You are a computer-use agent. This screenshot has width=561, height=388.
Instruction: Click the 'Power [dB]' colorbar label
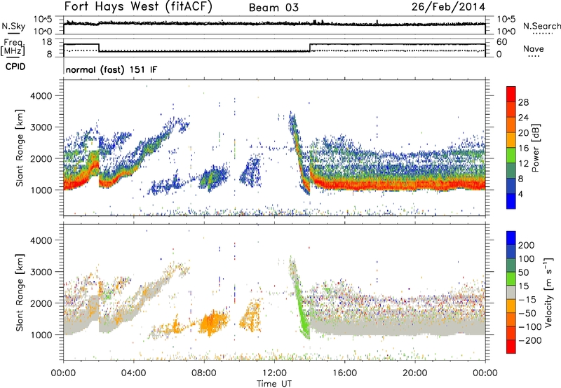(535, 148)
